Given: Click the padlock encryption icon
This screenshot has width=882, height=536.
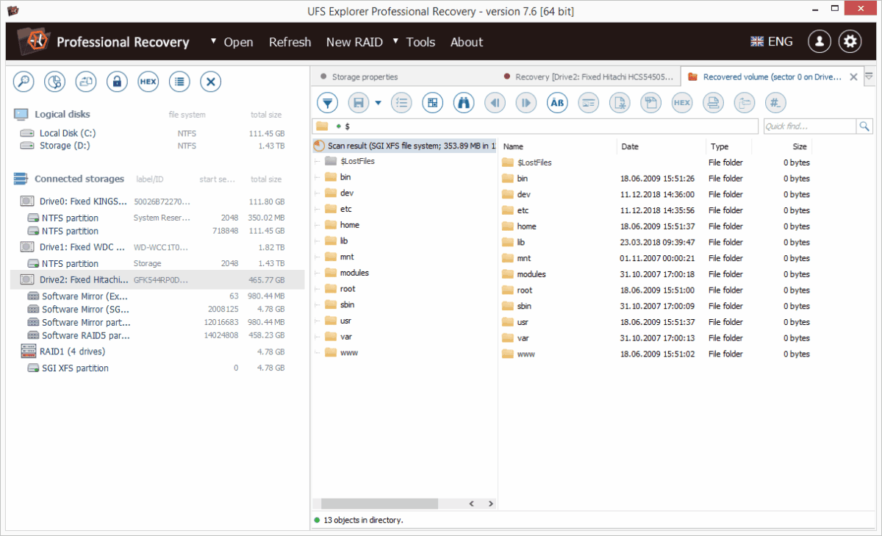Looking at the screenshot, I should [117, 81].
